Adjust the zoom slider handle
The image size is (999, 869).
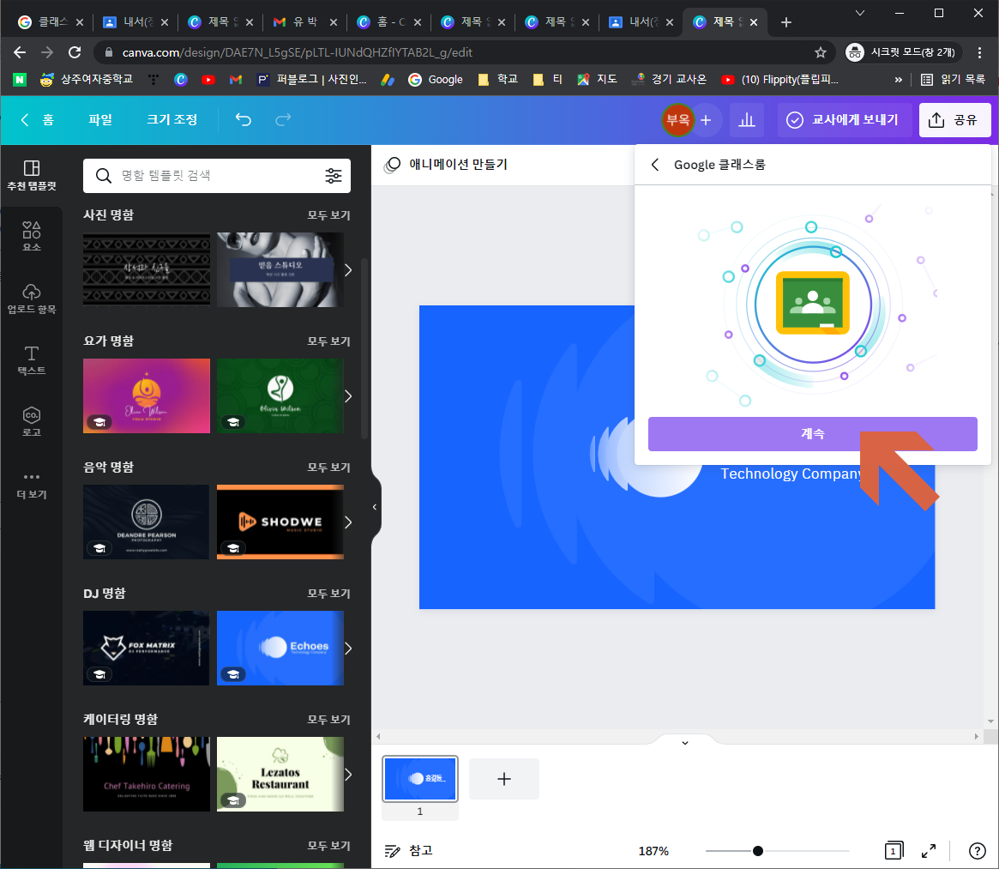(x=757, y=850)
